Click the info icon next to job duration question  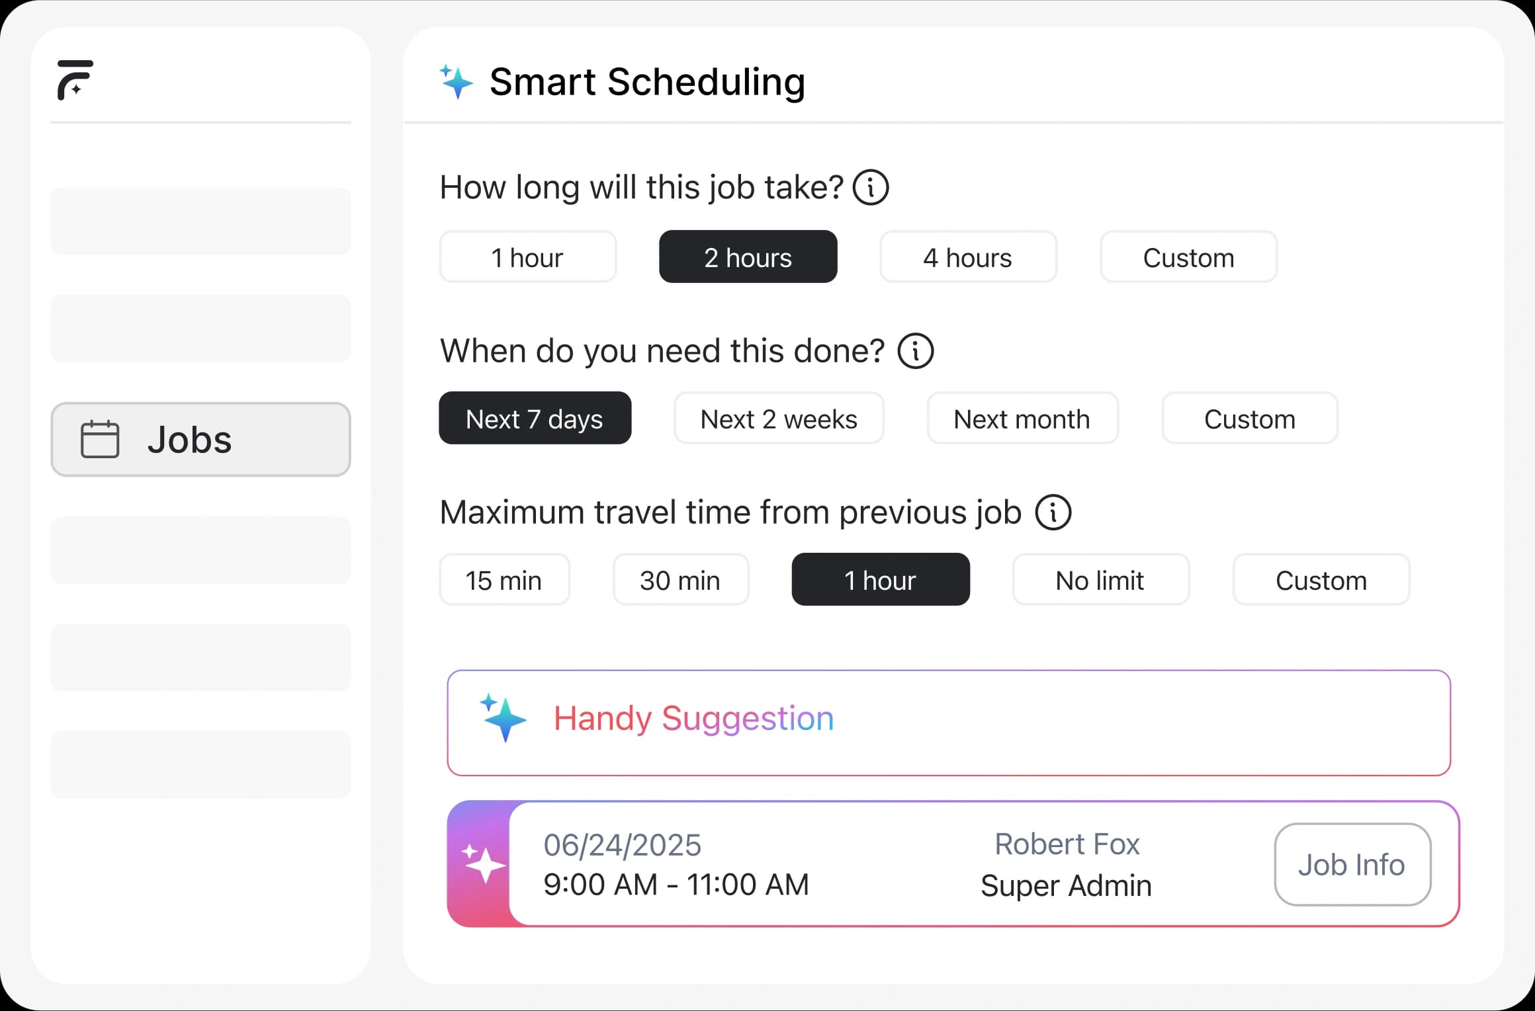coord(870,188)
